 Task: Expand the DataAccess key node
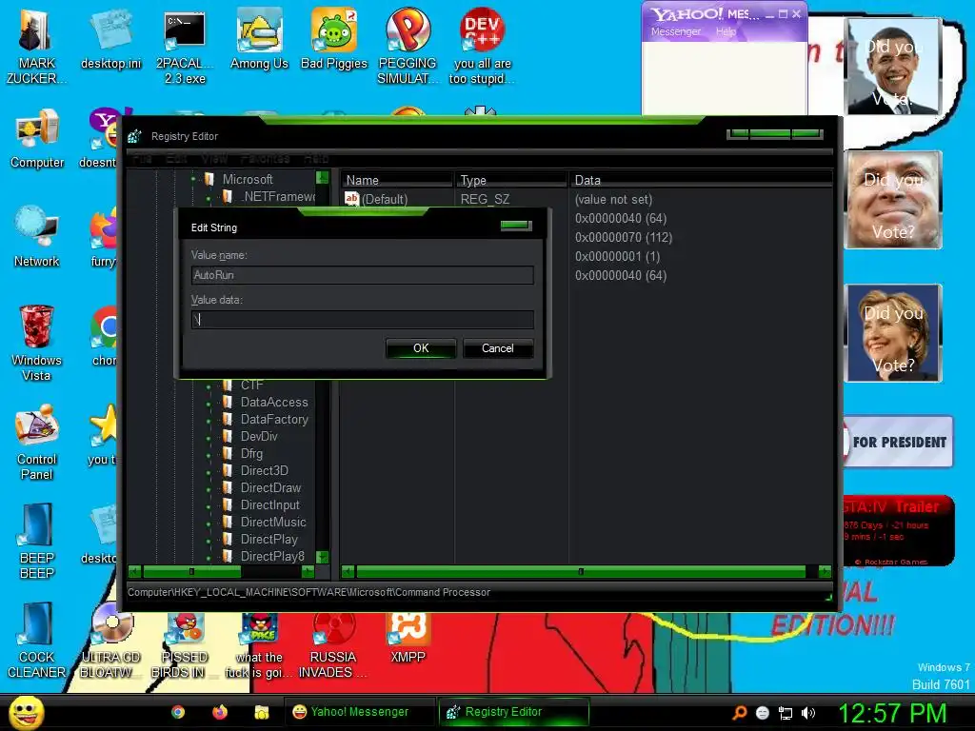(209, 403)
